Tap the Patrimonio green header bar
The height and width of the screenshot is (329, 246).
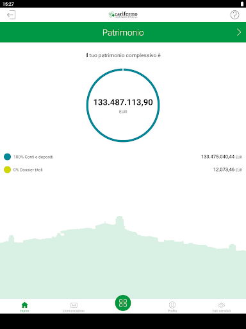pyautogui.click(x=123, y=32)
